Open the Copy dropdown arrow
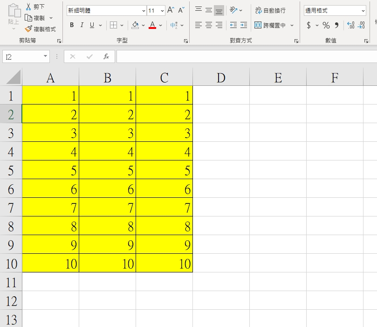 point(51,18)
